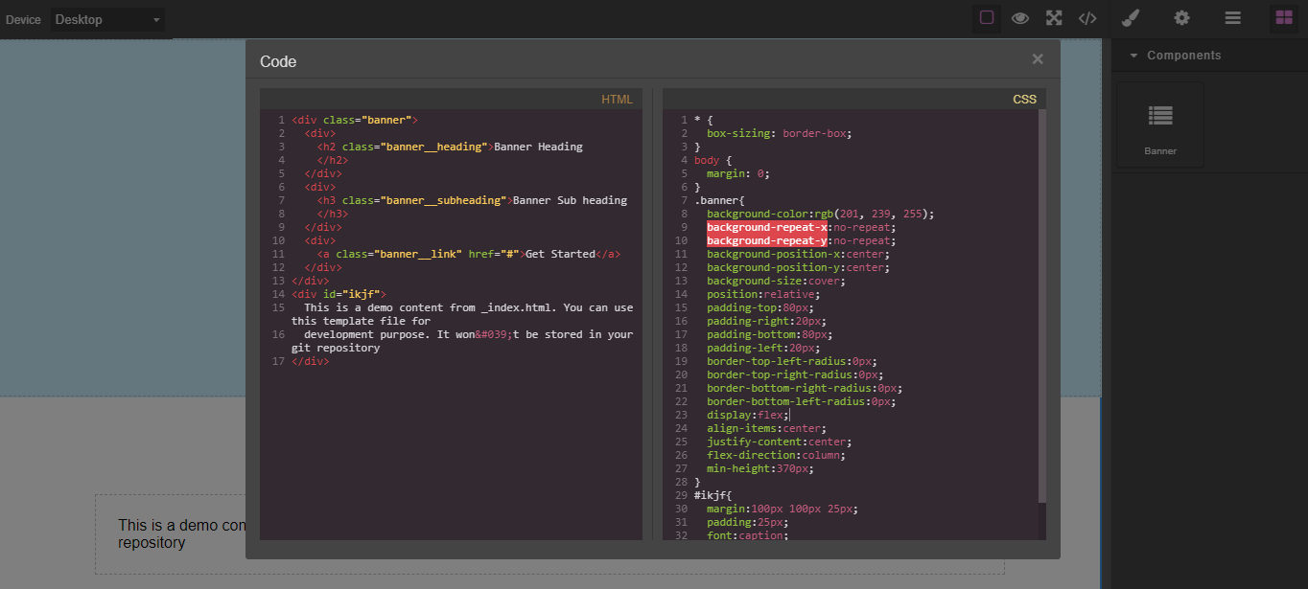1308x589 pixels.
Task: Open the view code icon
Action: coord(1087,17)
